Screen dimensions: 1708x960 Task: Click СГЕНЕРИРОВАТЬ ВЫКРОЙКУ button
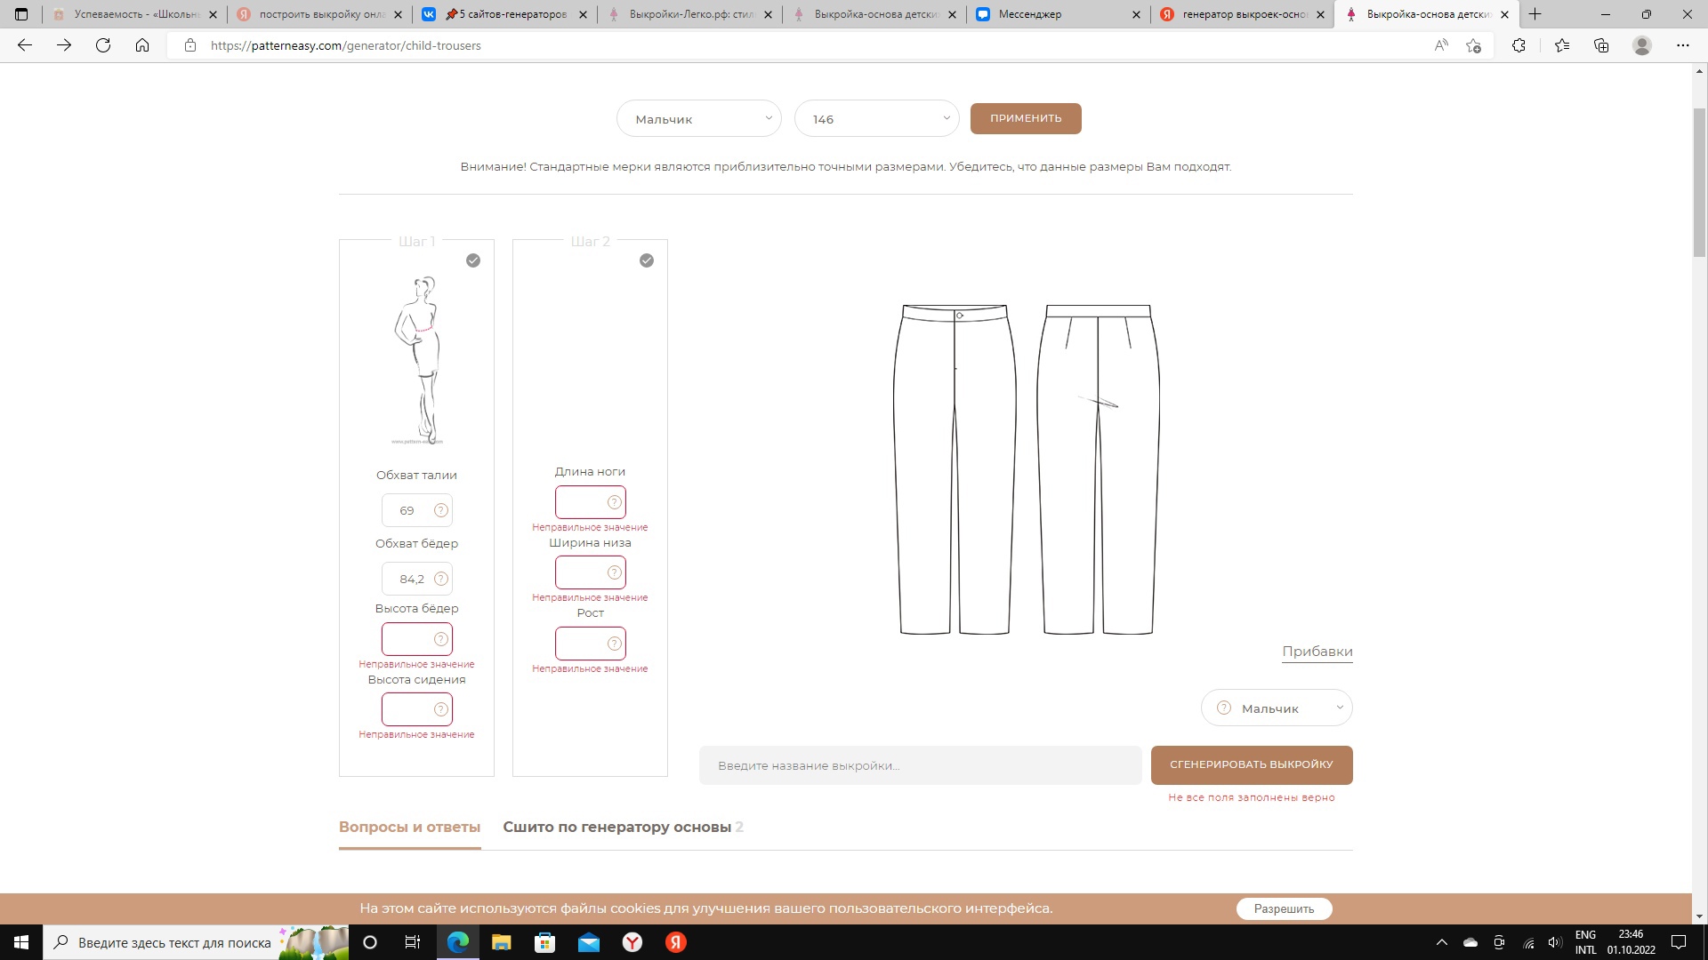(x=1251, y=764)
